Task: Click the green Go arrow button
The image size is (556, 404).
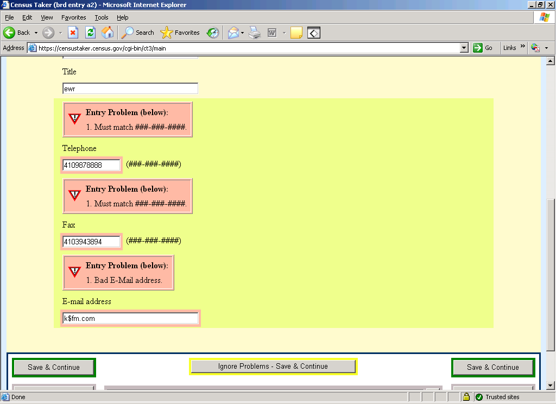Action: (483, 48)
